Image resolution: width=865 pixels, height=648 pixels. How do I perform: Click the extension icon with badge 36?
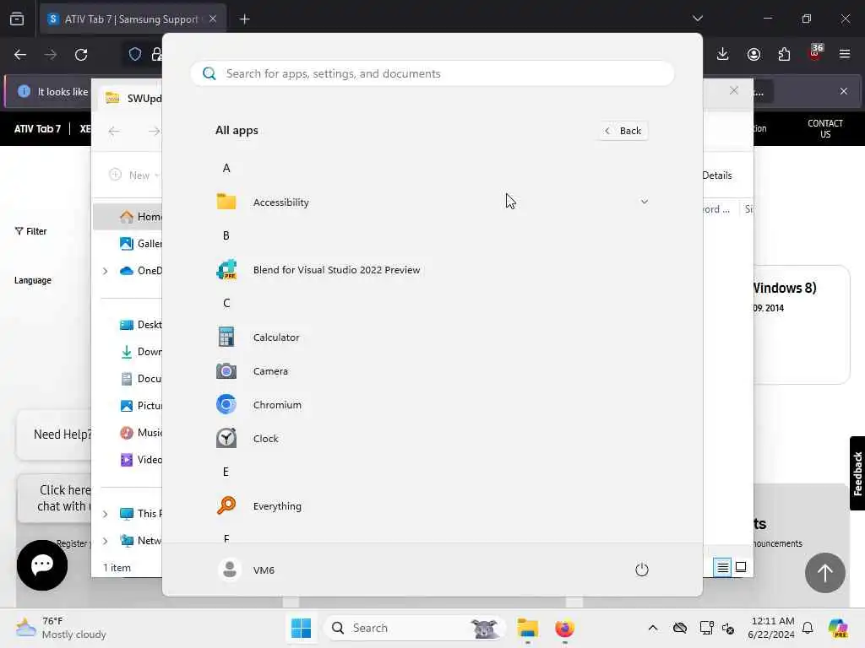coord(815,53)
